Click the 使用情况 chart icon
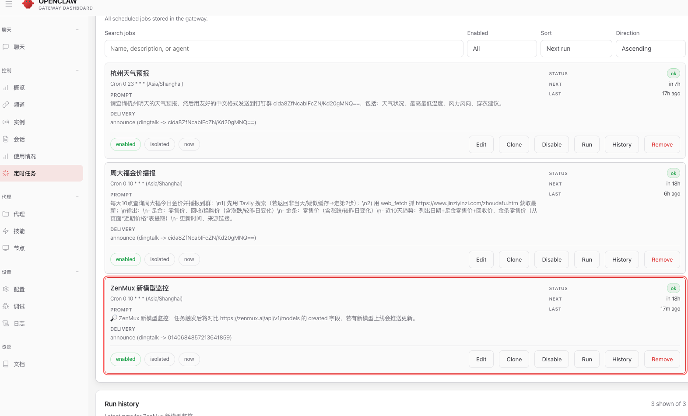Image resolution: width=688 pixels, height=416 pixels. point(6,156)
